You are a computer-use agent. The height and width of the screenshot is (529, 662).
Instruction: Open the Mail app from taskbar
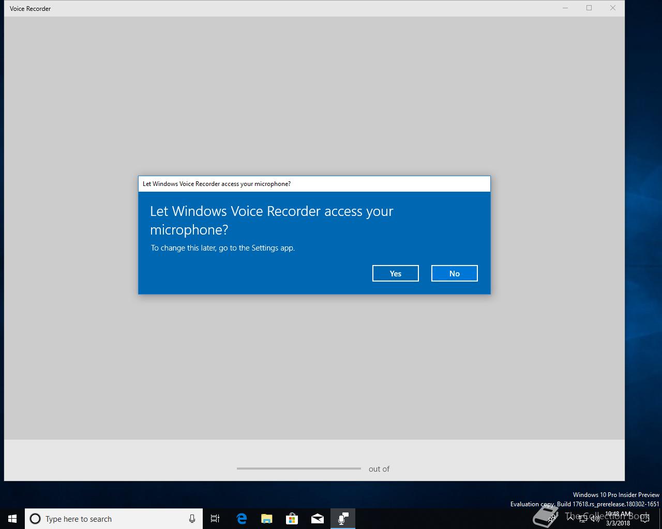point(318,519)
